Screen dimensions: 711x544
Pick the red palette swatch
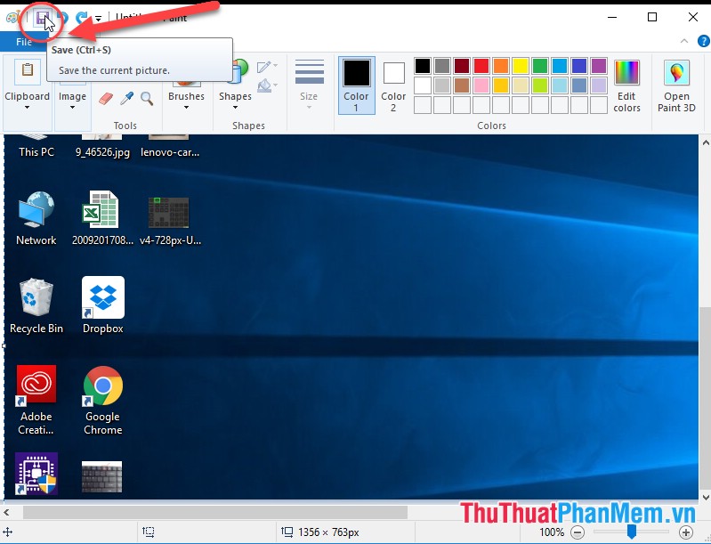coord(481,66)
